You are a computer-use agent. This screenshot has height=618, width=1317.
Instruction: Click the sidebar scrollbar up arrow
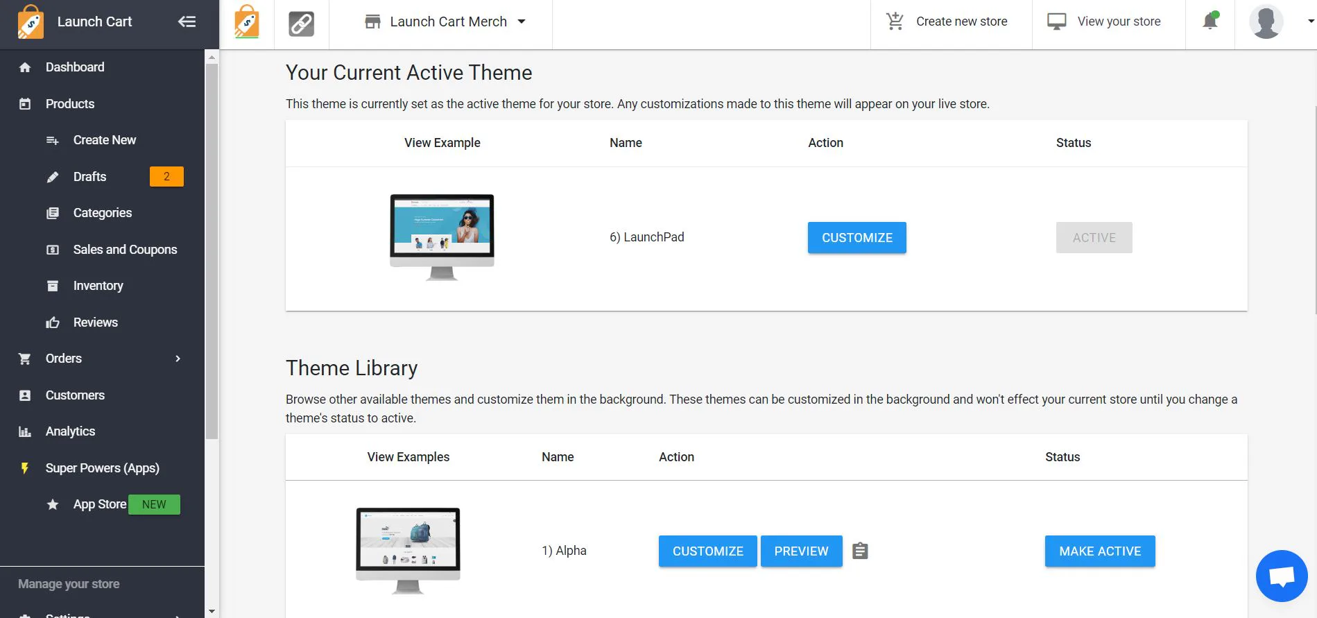tap(212, 56)
